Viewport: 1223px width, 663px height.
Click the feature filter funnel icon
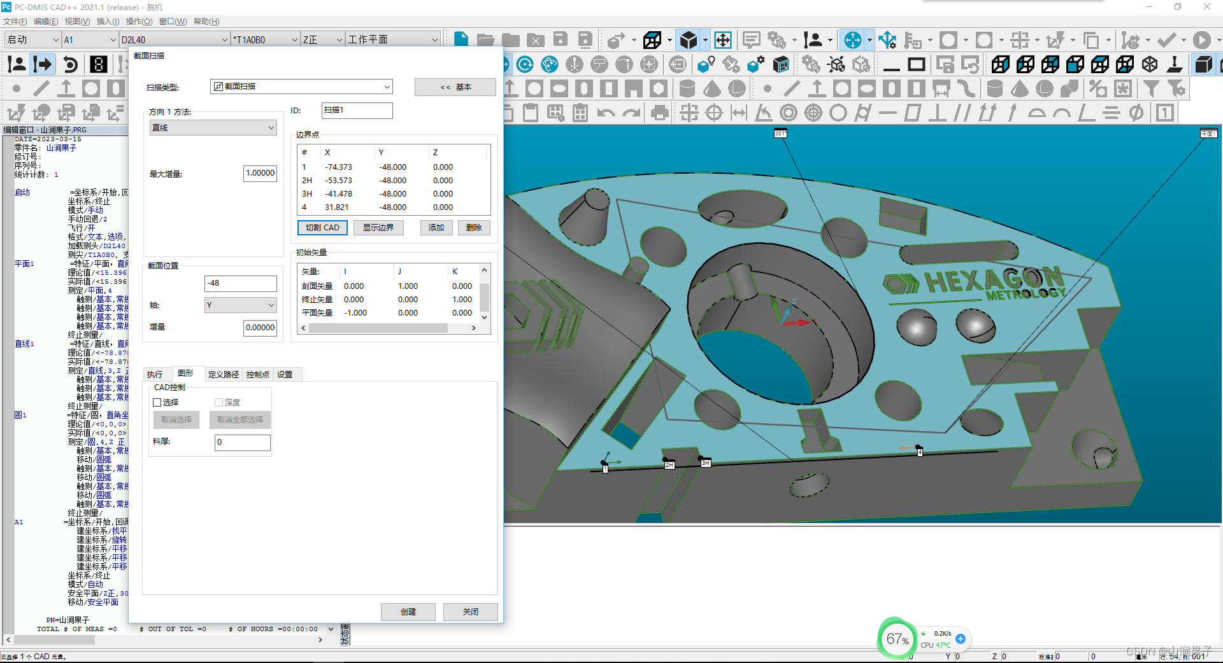(x=1151, y=89)
